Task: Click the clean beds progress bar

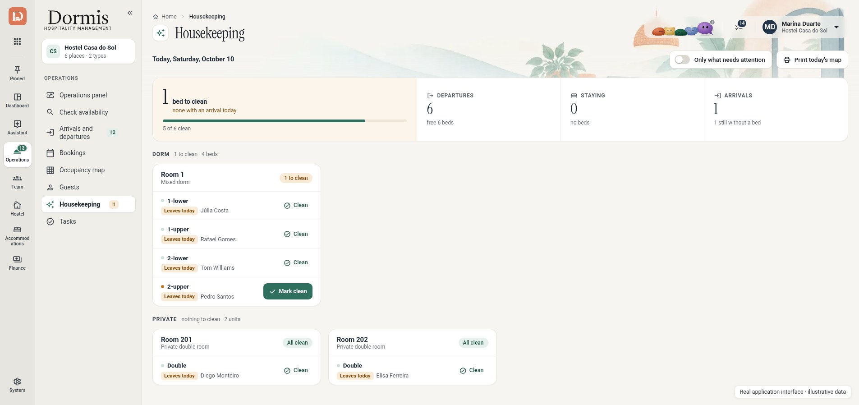Action: [285, 121]
